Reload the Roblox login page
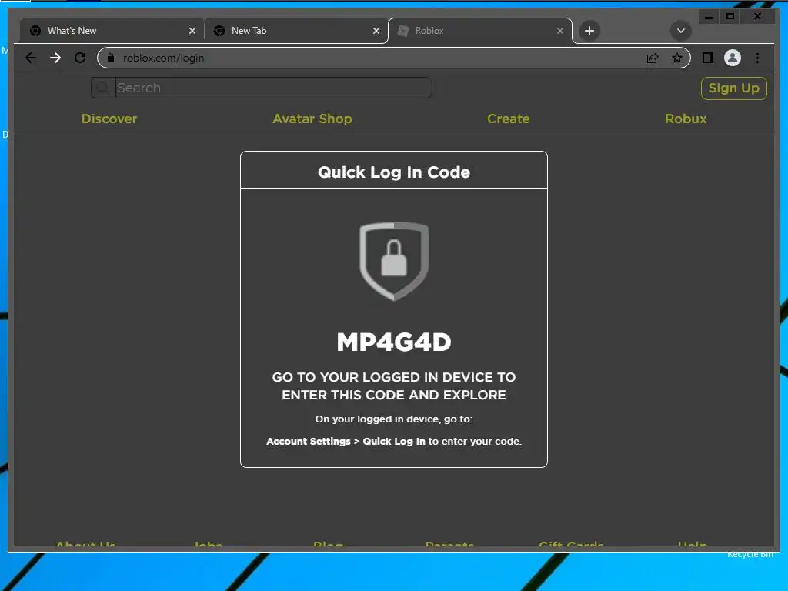Viewport: 788px width, 591px height. click(x=80, y=58)
